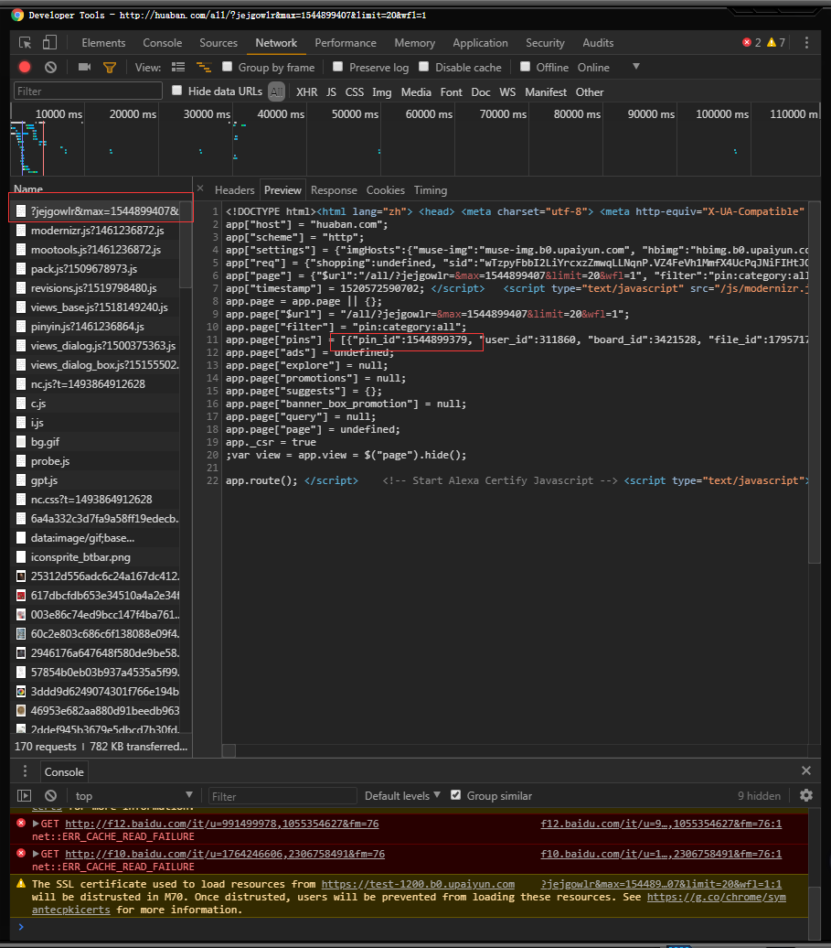Toggle the network filter funnel icon
This screenshot has width=831, height=948.
coord(110,67)
